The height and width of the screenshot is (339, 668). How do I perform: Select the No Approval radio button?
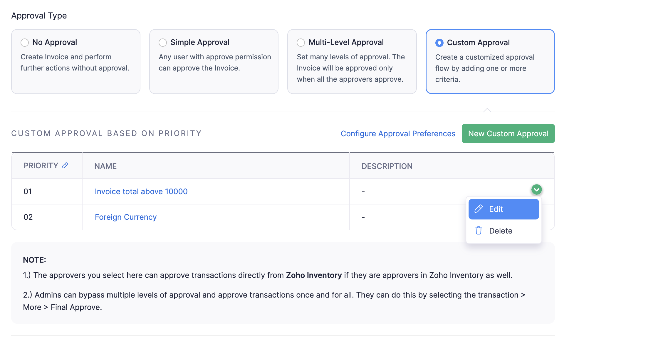pos(25,43)
